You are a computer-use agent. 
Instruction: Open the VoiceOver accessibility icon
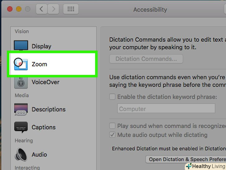21,83
